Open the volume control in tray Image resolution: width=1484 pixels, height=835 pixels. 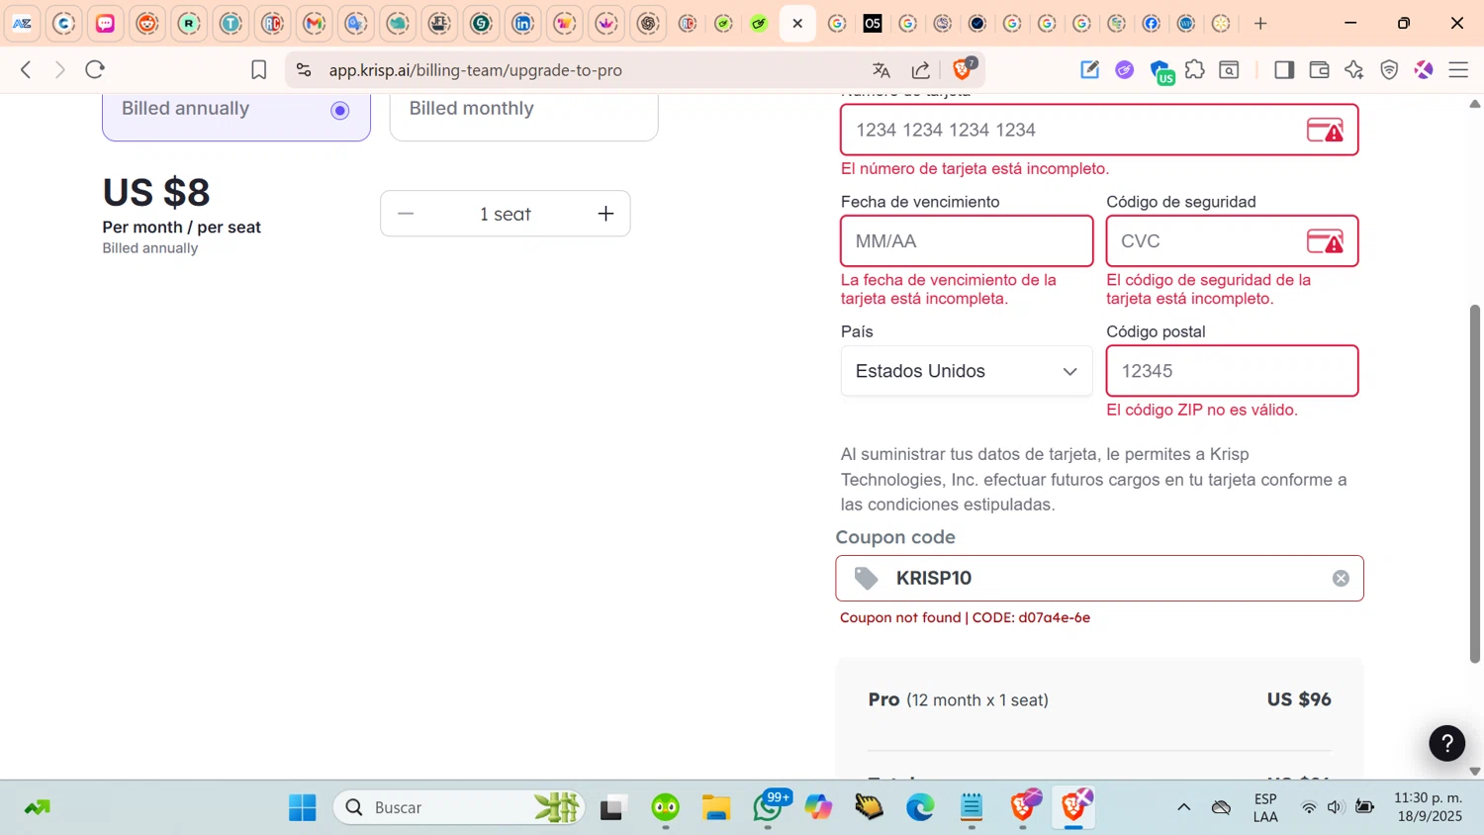point(1335,807)
